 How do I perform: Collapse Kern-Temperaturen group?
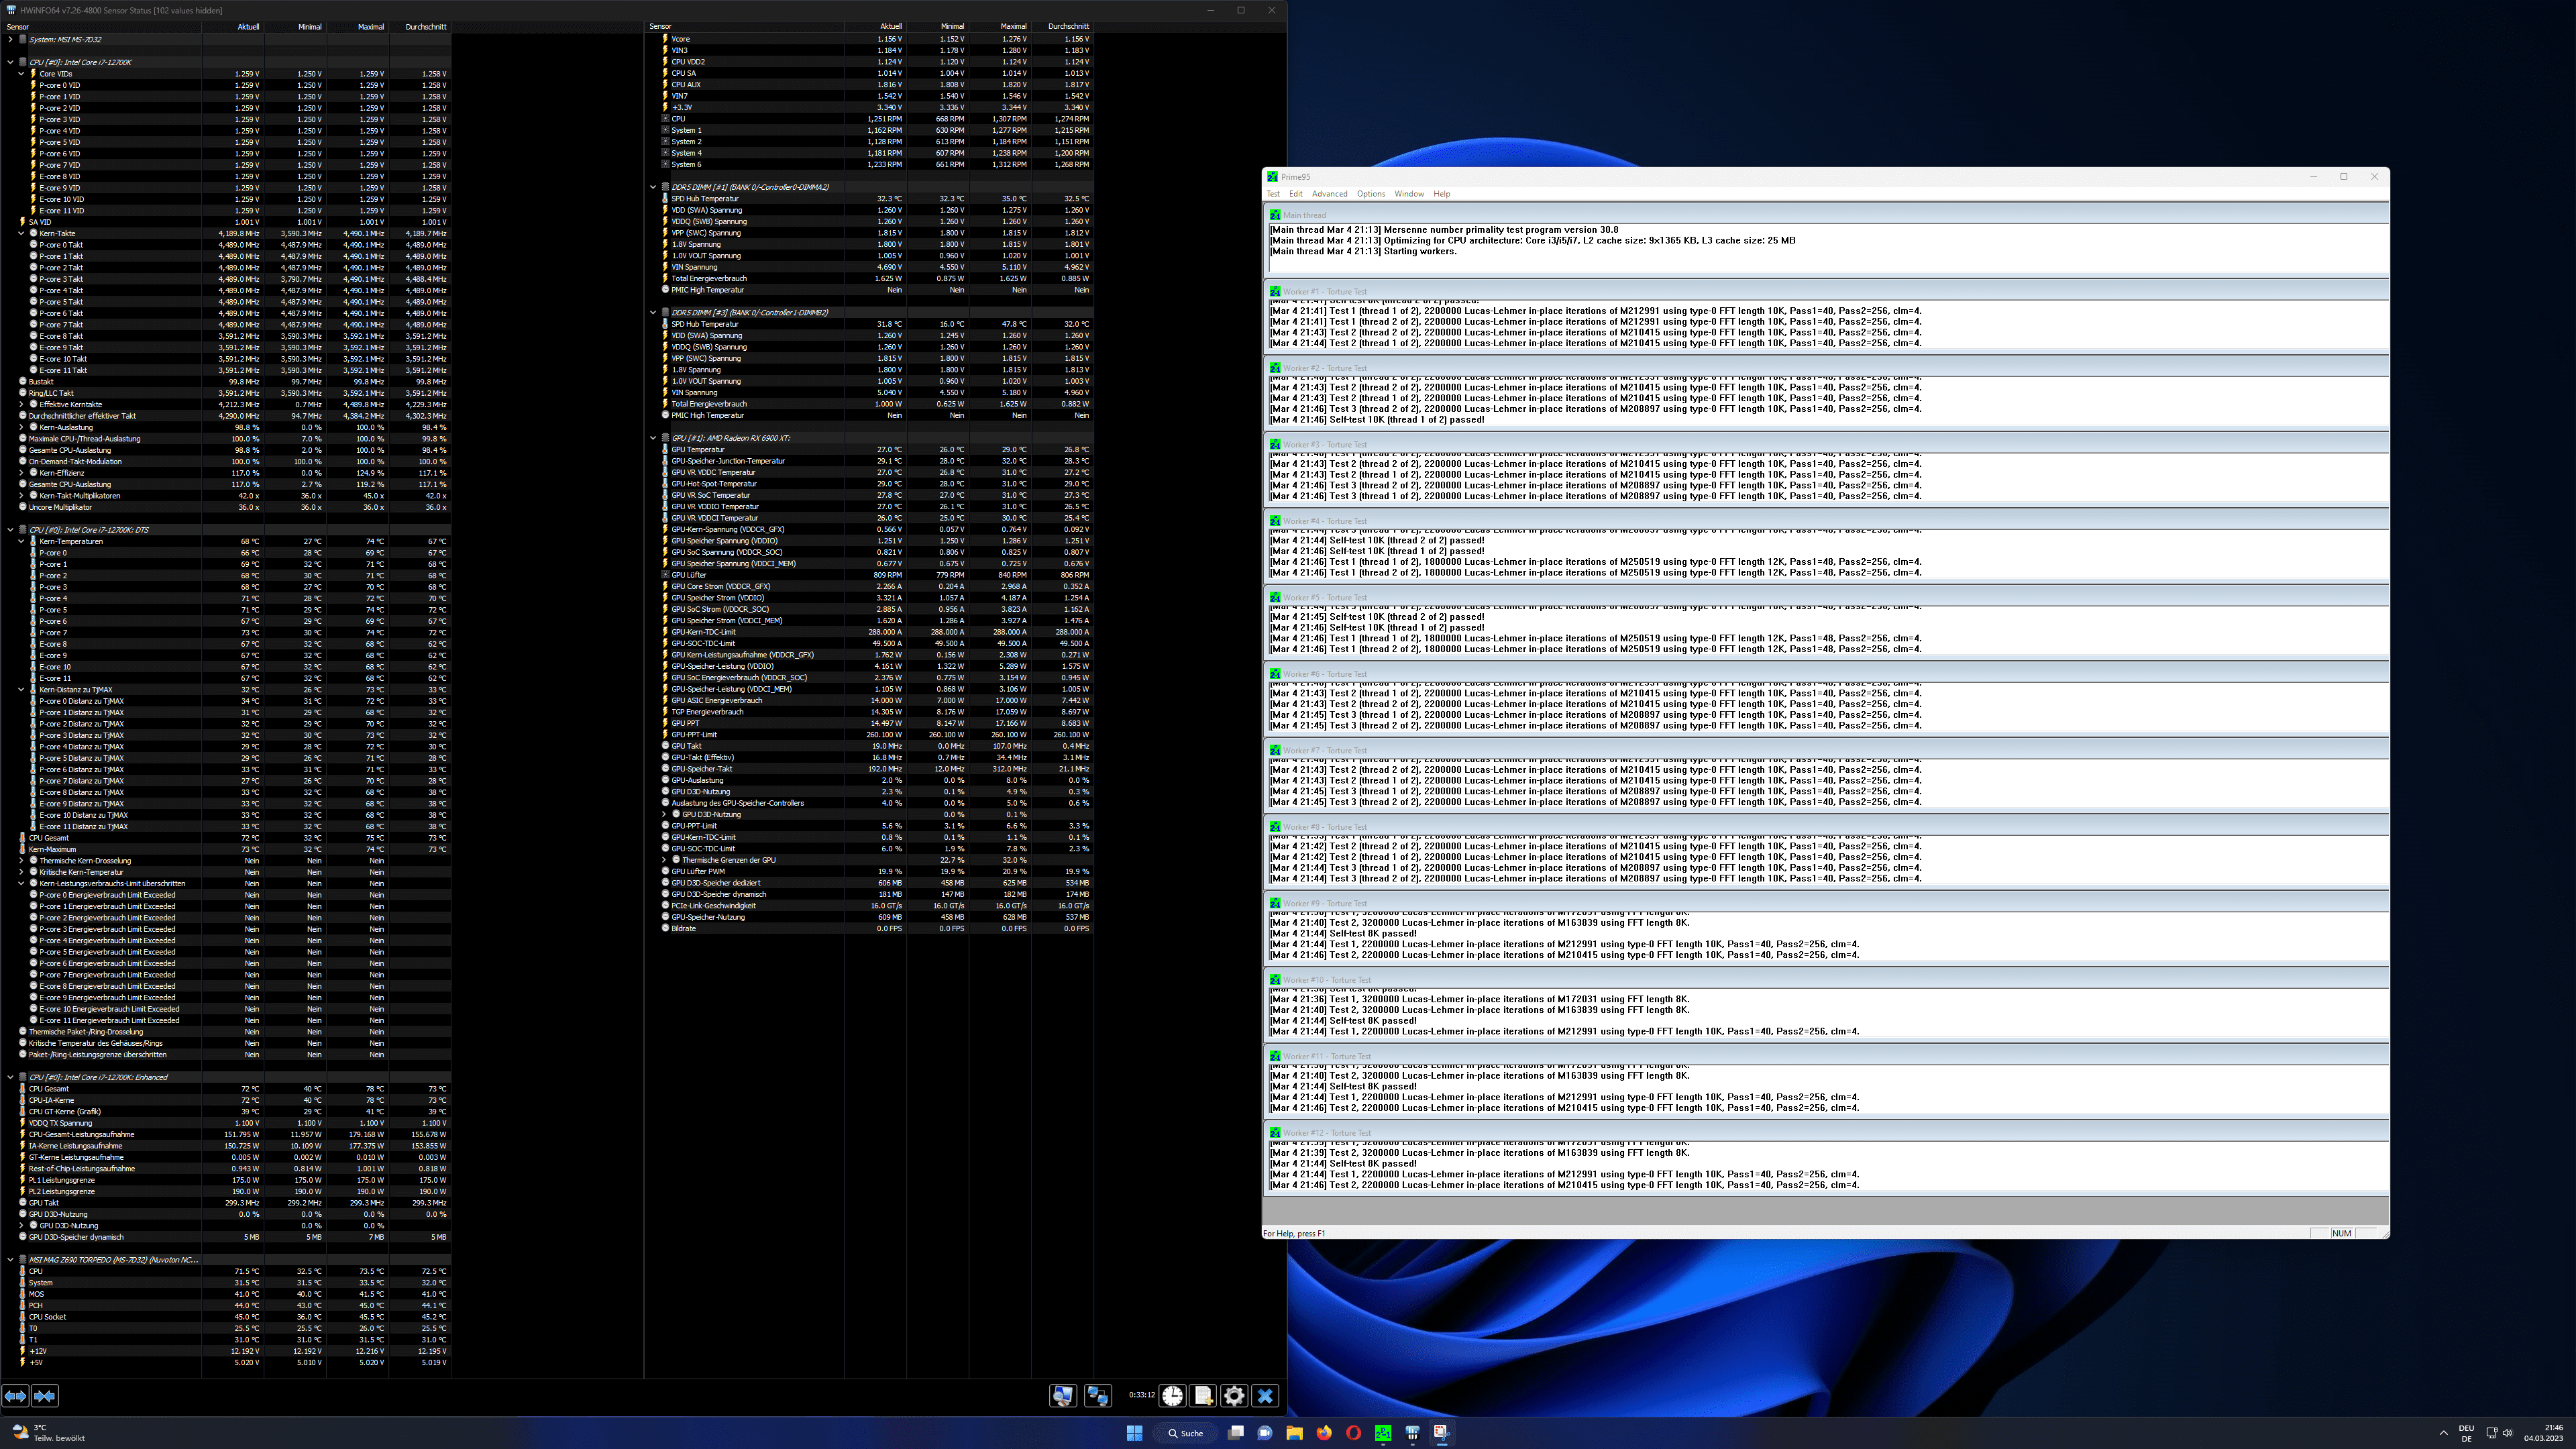(21, 541)
